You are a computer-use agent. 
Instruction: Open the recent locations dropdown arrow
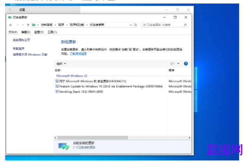tap(23, 25)
